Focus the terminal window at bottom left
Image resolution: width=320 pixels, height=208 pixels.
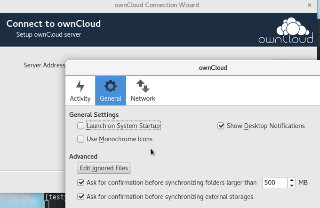[53, 201]
